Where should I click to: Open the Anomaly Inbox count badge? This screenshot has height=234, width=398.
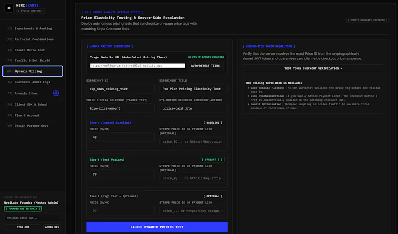click(56, 93)
